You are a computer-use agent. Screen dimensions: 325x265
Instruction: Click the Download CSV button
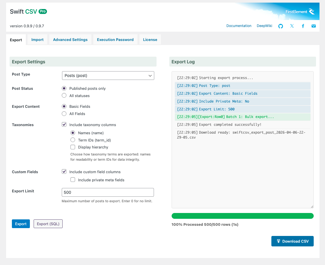[x=292, y=241]
